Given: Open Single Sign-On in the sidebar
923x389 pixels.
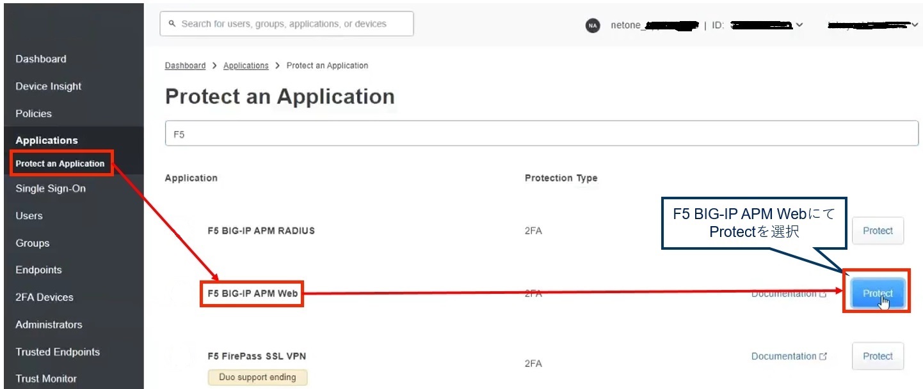Looking at the screenshot, I should (51, 188).
